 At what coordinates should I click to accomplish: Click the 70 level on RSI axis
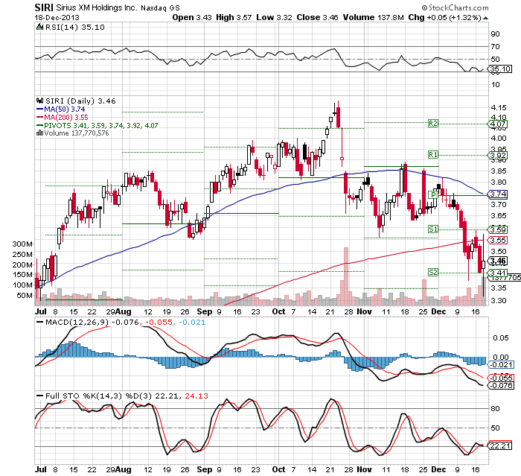[495, 47]
